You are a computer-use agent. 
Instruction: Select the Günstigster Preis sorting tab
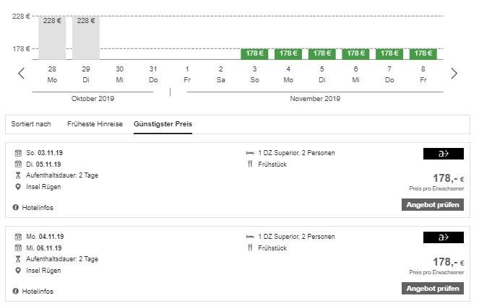(x=163, y=124)
